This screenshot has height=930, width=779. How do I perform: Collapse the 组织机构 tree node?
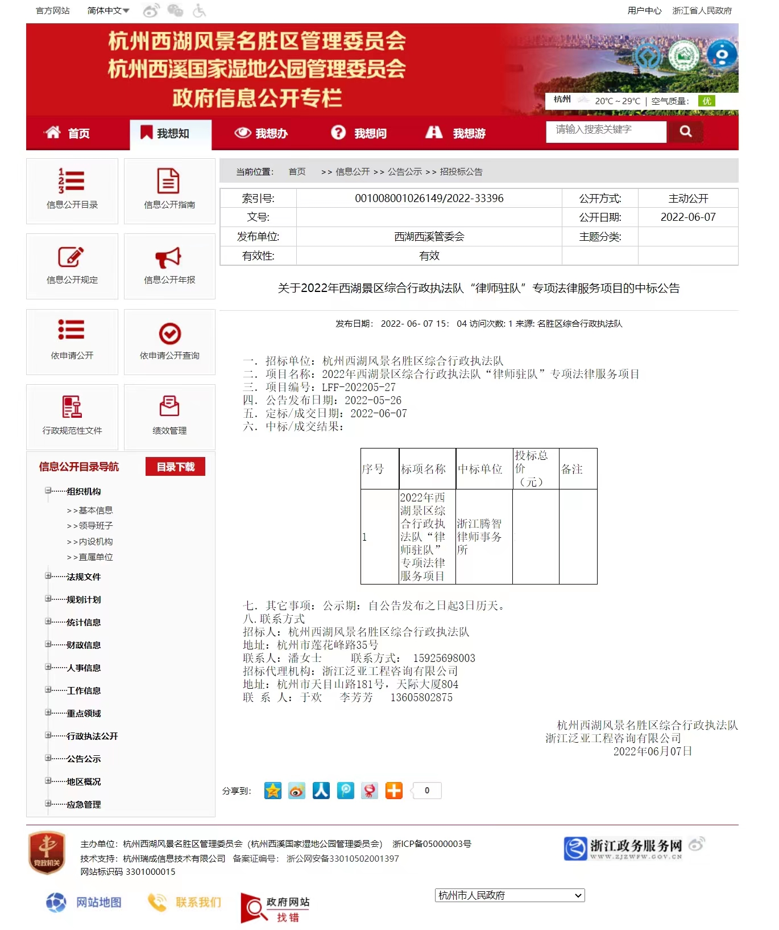pos(48,491)
